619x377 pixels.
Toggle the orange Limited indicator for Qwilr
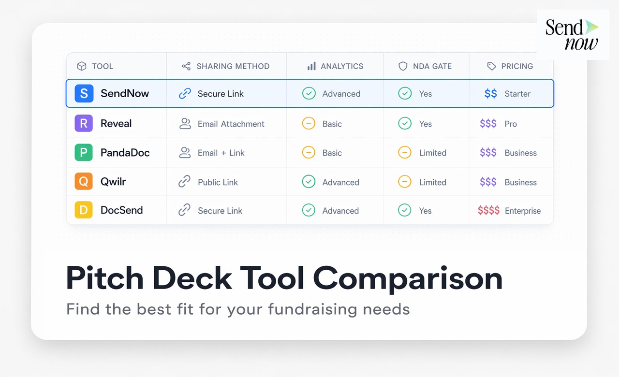click(405, 182)
